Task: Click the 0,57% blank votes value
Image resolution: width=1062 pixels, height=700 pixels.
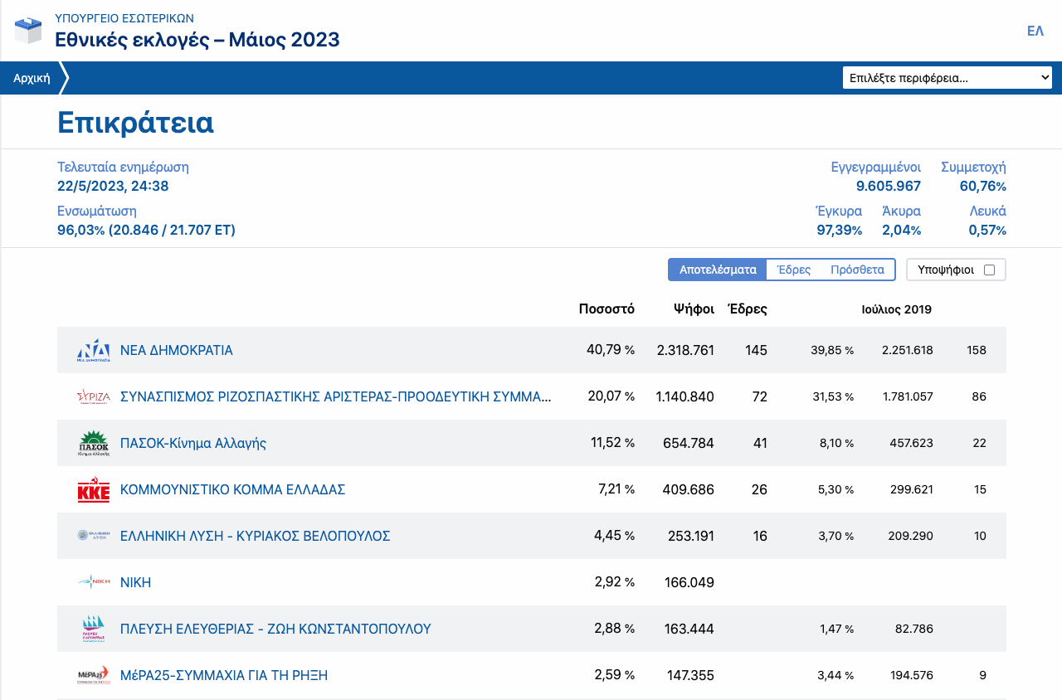Action: click(987, 230)
